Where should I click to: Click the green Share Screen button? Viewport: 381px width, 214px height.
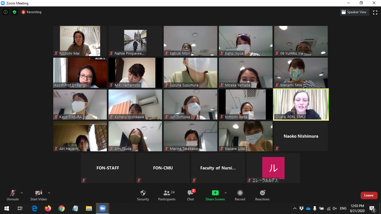click(x=215, y=195)
